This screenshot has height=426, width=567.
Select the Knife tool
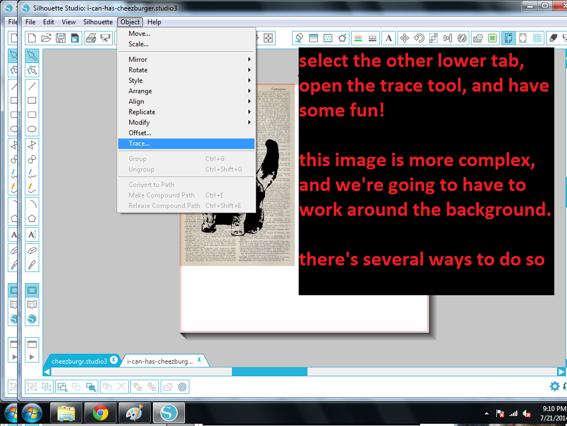(x=32, y=265)
